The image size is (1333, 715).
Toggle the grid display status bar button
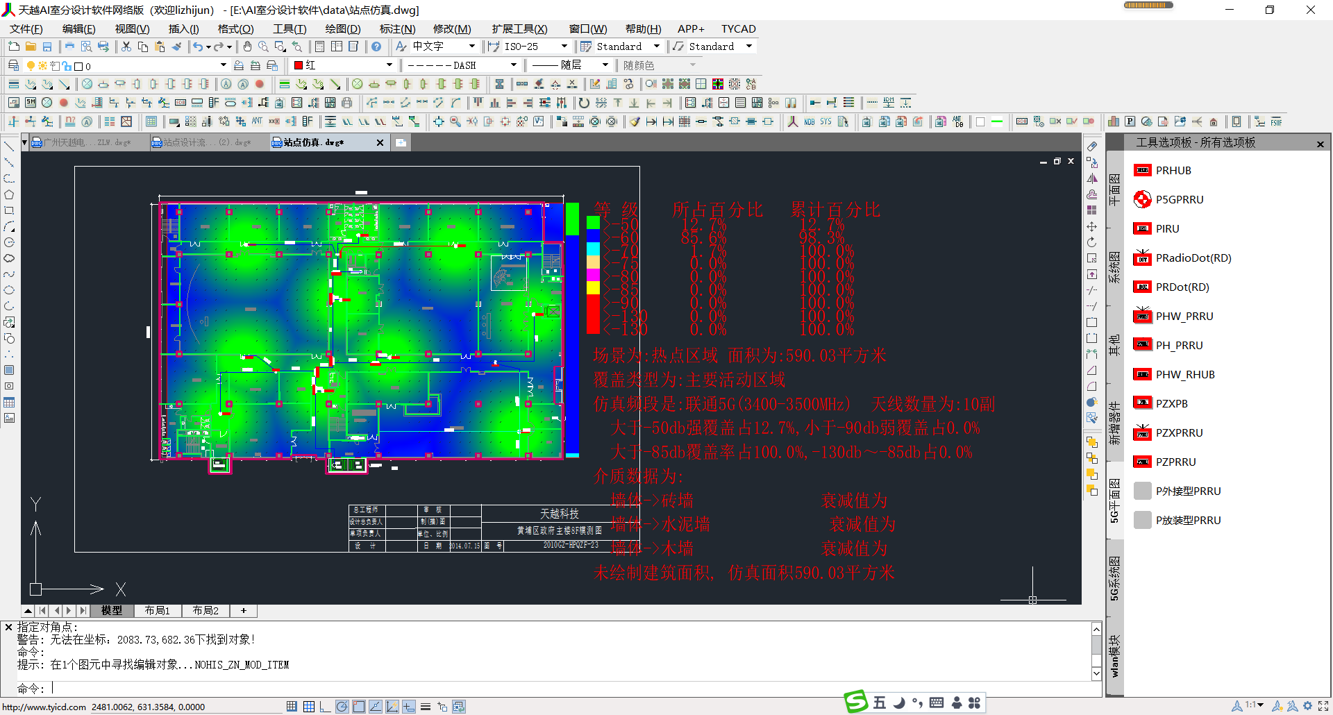(x=309, y=707)
